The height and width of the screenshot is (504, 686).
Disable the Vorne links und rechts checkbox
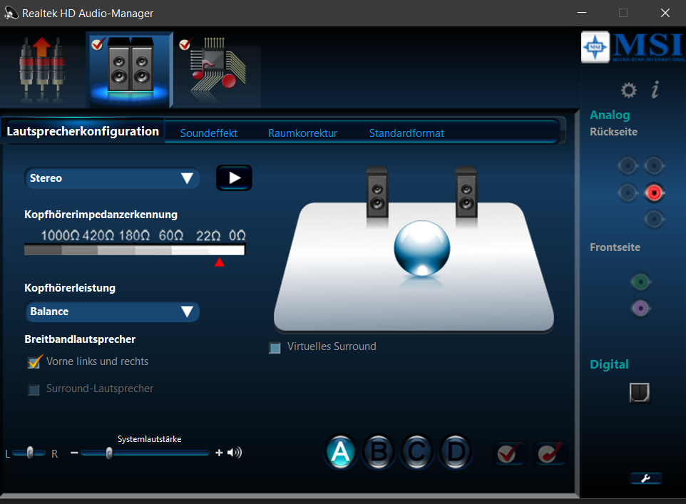[x=34, y=361]
